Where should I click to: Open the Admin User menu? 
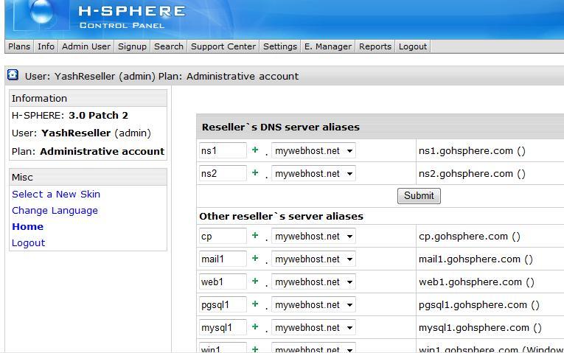tap(86, 46)
